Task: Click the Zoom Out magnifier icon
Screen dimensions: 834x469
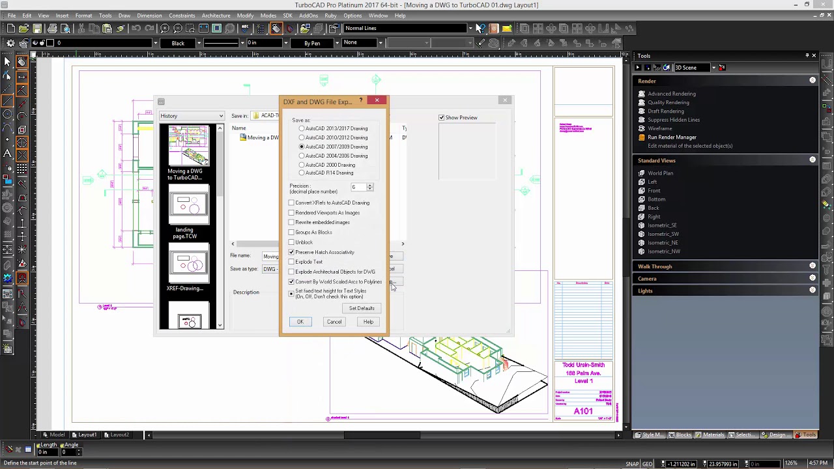Action: [x=178, y=28]
